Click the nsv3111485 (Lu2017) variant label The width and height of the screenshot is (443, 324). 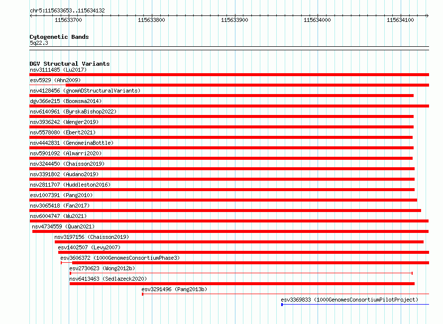tap(58, 70)
